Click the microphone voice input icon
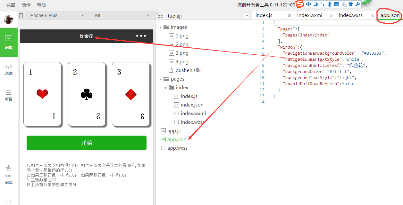Screen dimensions: 403x205 pyautogui.click(x=329, y=4)
